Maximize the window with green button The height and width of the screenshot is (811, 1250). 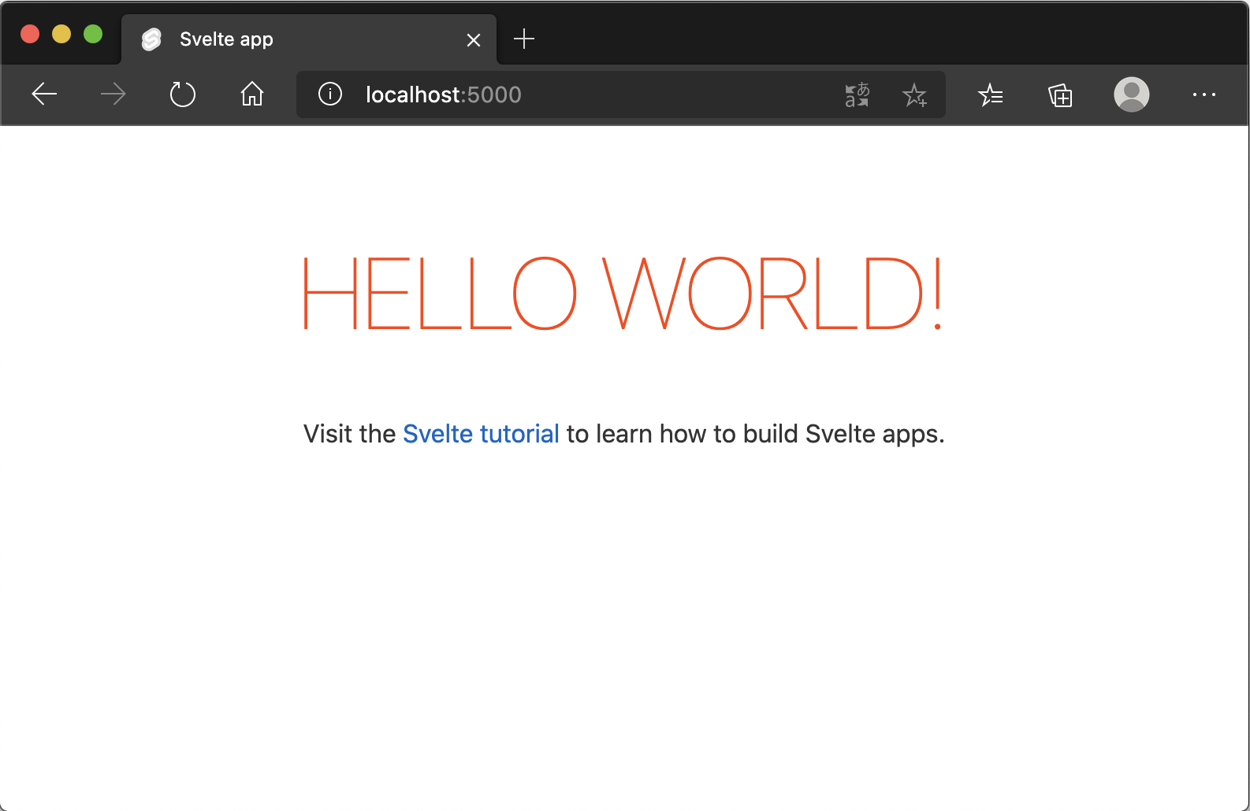(93, 34)
